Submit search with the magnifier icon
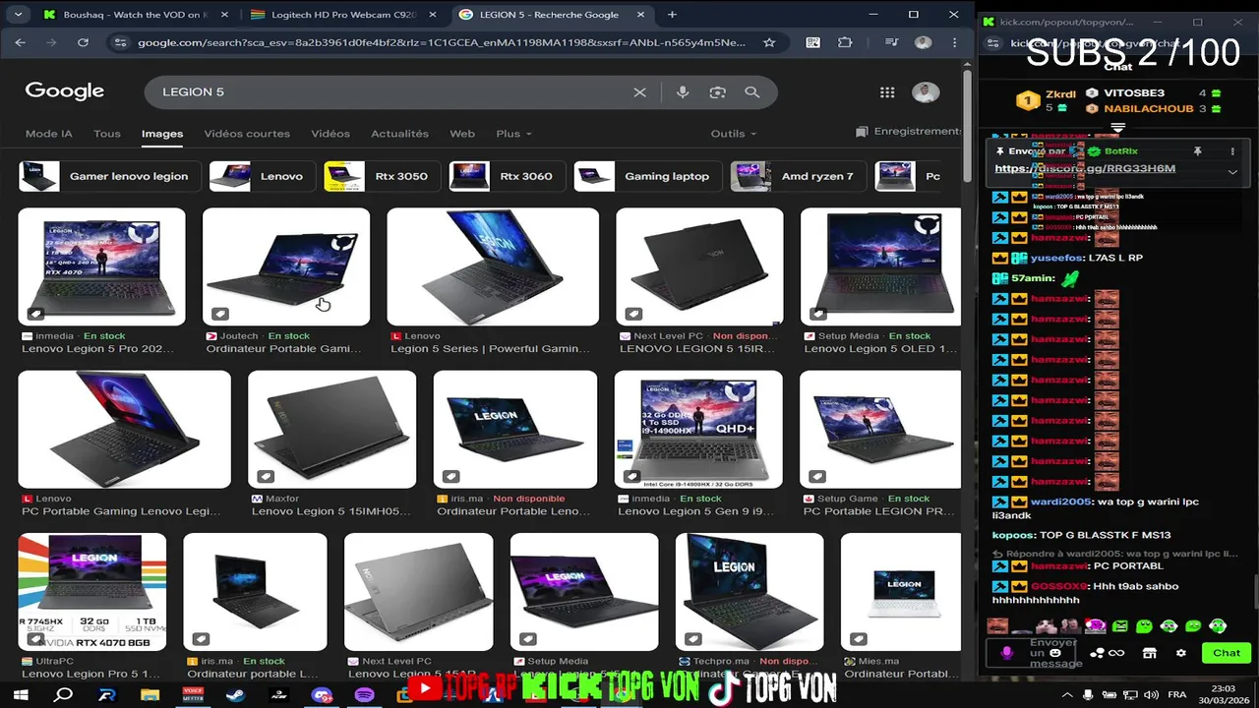 click(x=752, y=91)
